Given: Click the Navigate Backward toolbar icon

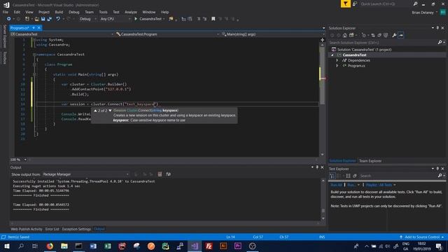Looking at the screenshot, I should (x=8, y=19).
